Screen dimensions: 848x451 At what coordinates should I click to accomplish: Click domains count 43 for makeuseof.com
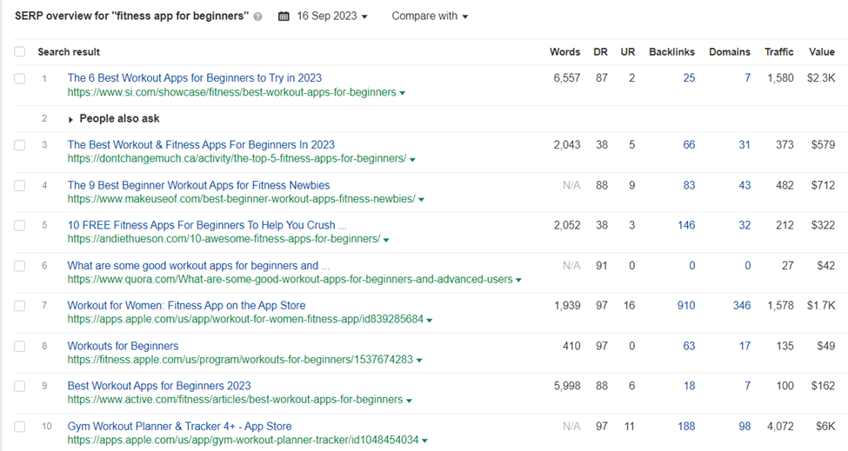pyautogui.click(x=745, y=185)
